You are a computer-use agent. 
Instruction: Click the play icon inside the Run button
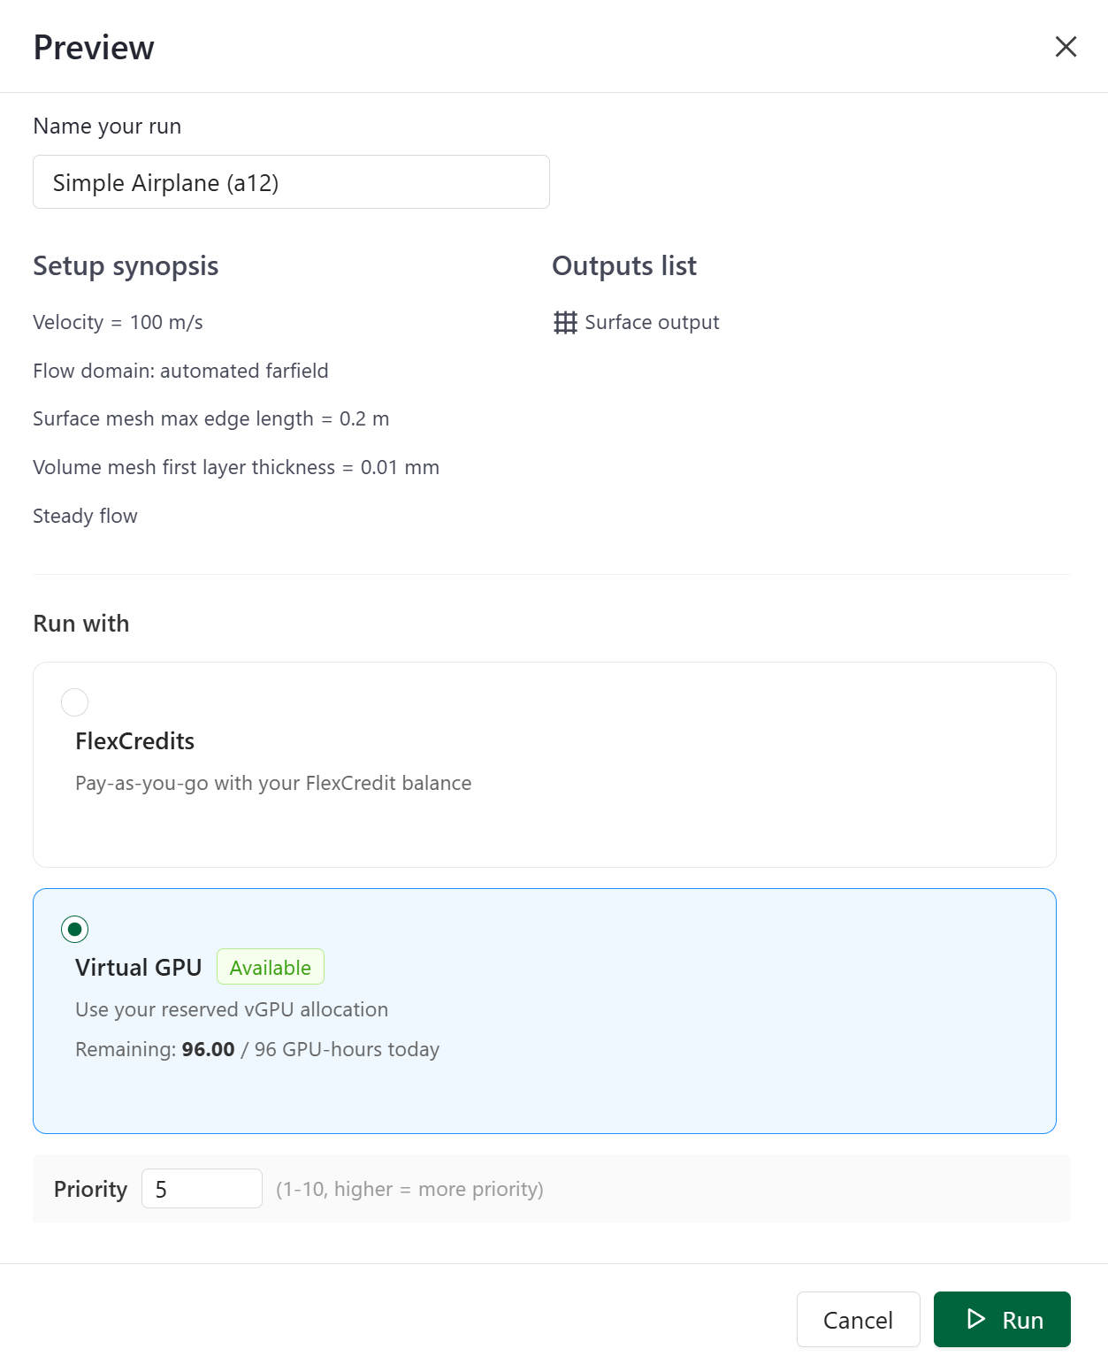[x=975, y=1319]
